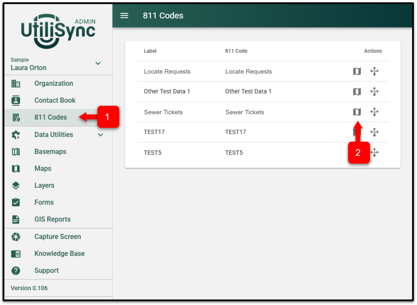Click the Layers stack icon
This screenshot has width=417, height=305.
(16, 186)
